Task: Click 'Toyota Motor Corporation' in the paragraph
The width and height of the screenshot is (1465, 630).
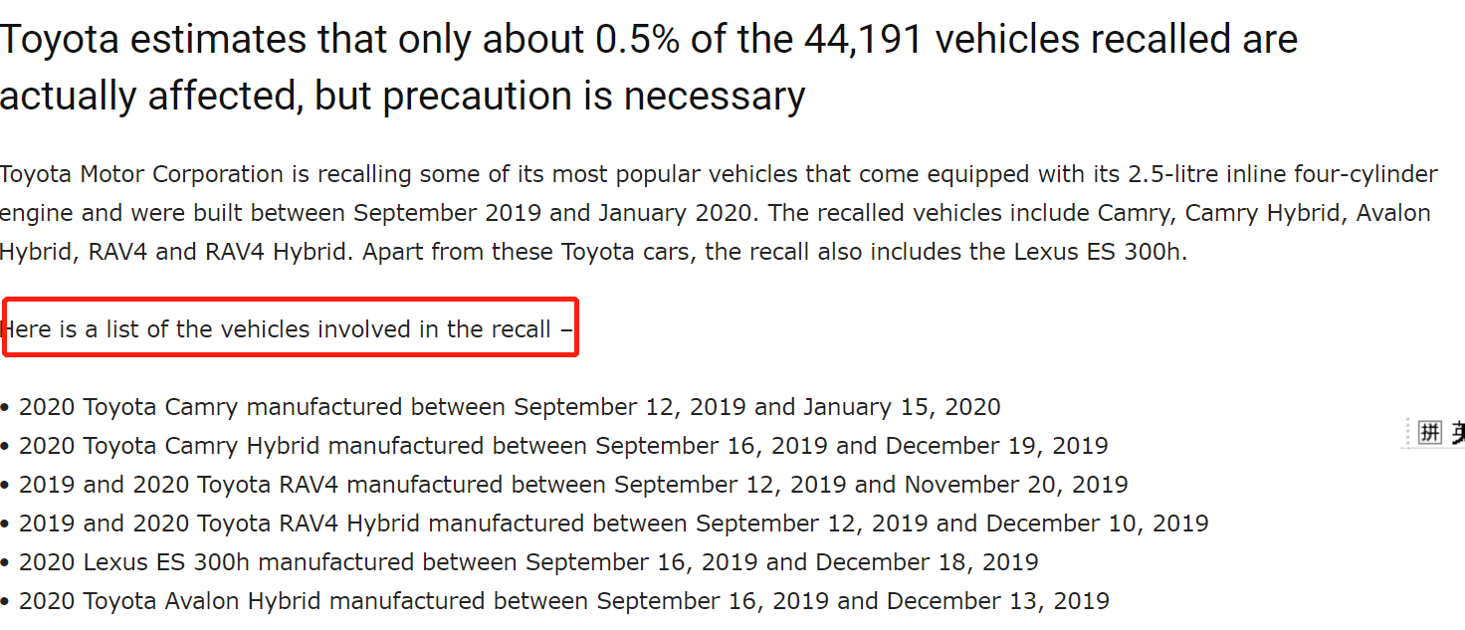Action: 142,174
